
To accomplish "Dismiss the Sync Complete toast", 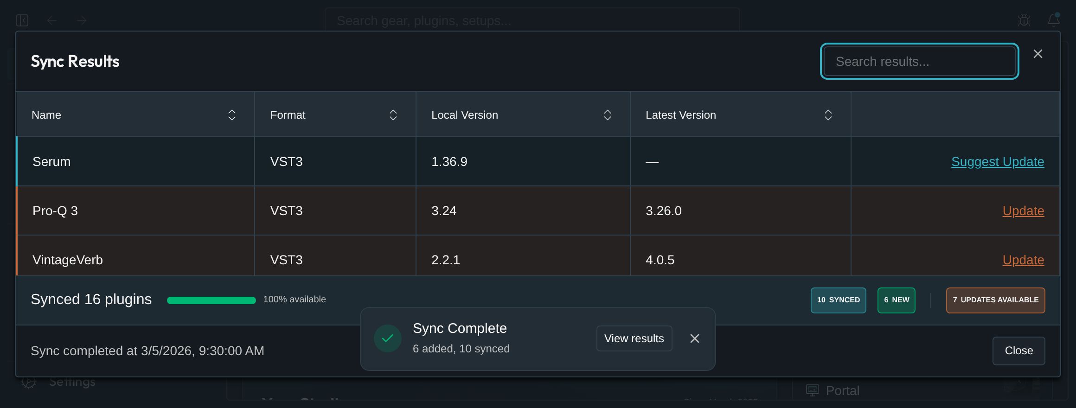I will (694, 338).
